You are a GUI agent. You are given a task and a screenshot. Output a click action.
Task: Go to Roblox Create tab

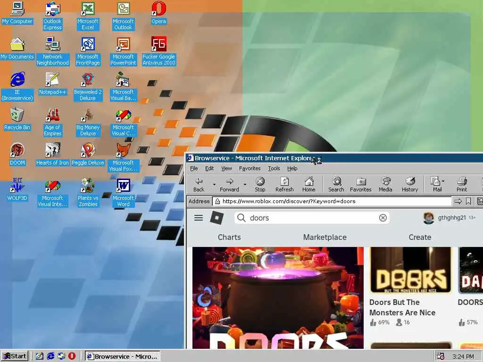(x=420, y=238)
